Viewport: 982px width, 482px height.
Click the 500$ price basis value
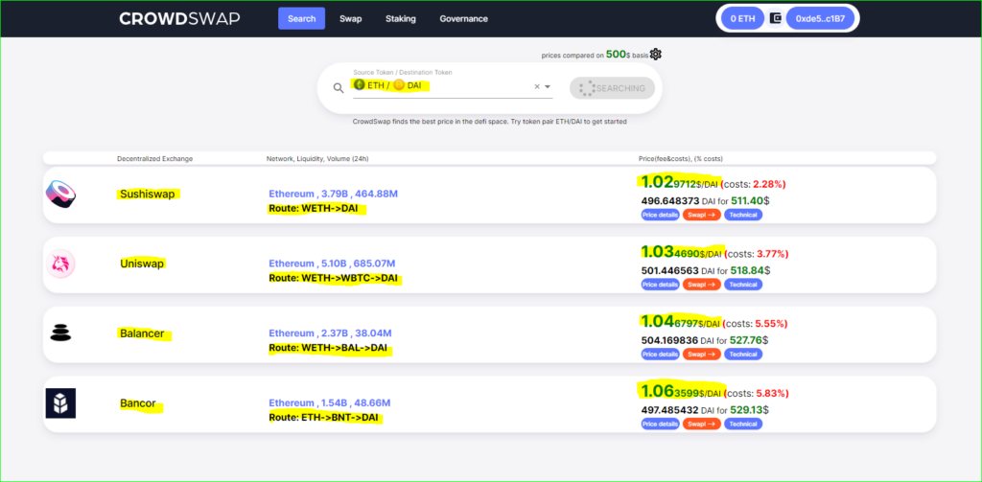click(x=619, y=55)
